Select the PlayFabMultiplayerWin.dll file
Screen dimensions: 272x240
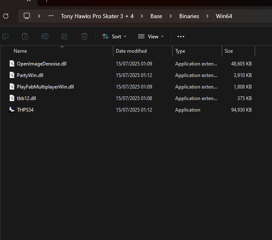coord(45,87)
